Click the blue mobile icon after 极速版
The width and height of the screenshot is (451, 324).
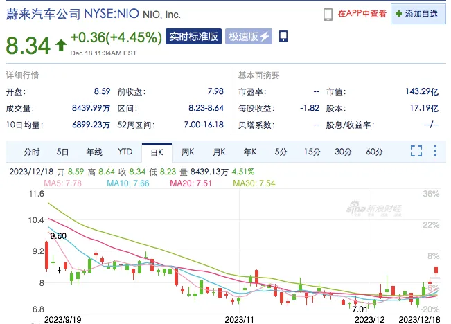[x=283, y=37]
